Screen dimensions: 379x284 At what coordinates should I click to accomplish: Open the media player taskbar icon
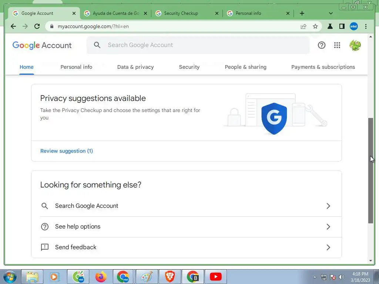(x=55, y=277)
